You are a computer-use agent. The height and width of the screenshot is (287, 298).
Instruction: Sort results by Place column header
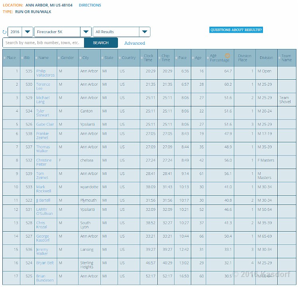(x=11, y=58)
